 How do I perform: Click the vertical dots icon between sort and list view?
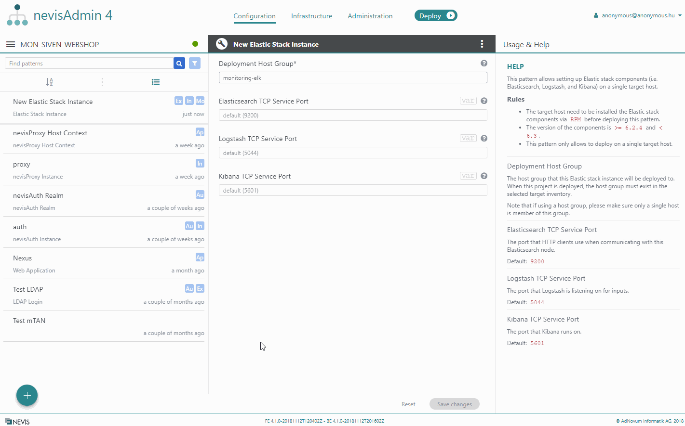102,82
